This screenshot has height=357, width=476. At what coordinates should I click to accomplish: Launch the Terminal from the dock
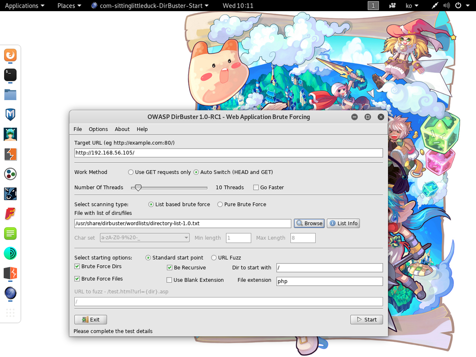10,75
